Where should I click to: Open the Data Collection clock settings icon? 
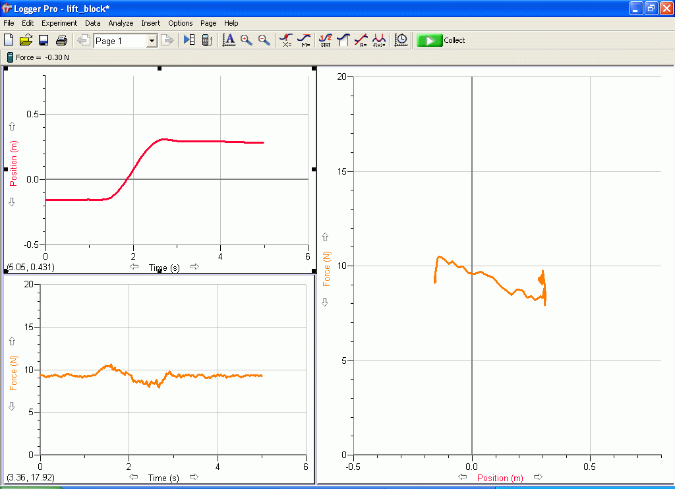401,40
